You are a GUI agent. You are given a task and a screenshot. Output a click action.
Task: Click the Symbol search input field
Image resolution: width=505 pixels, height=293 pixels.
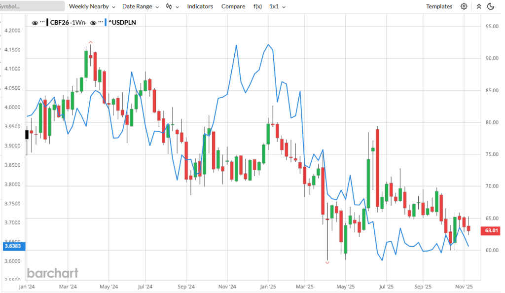(33, 6)
